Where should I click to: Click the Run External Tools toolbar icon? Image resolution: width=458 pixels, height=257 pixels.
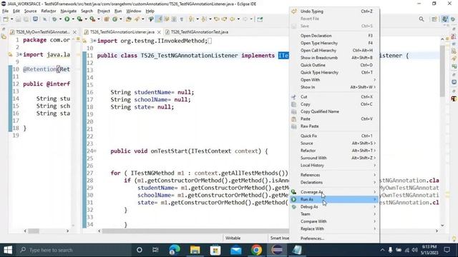[x=92, y=19]
